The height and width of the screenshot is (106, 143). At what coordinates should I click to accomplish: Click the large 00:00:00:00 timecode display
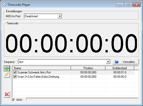71,43
